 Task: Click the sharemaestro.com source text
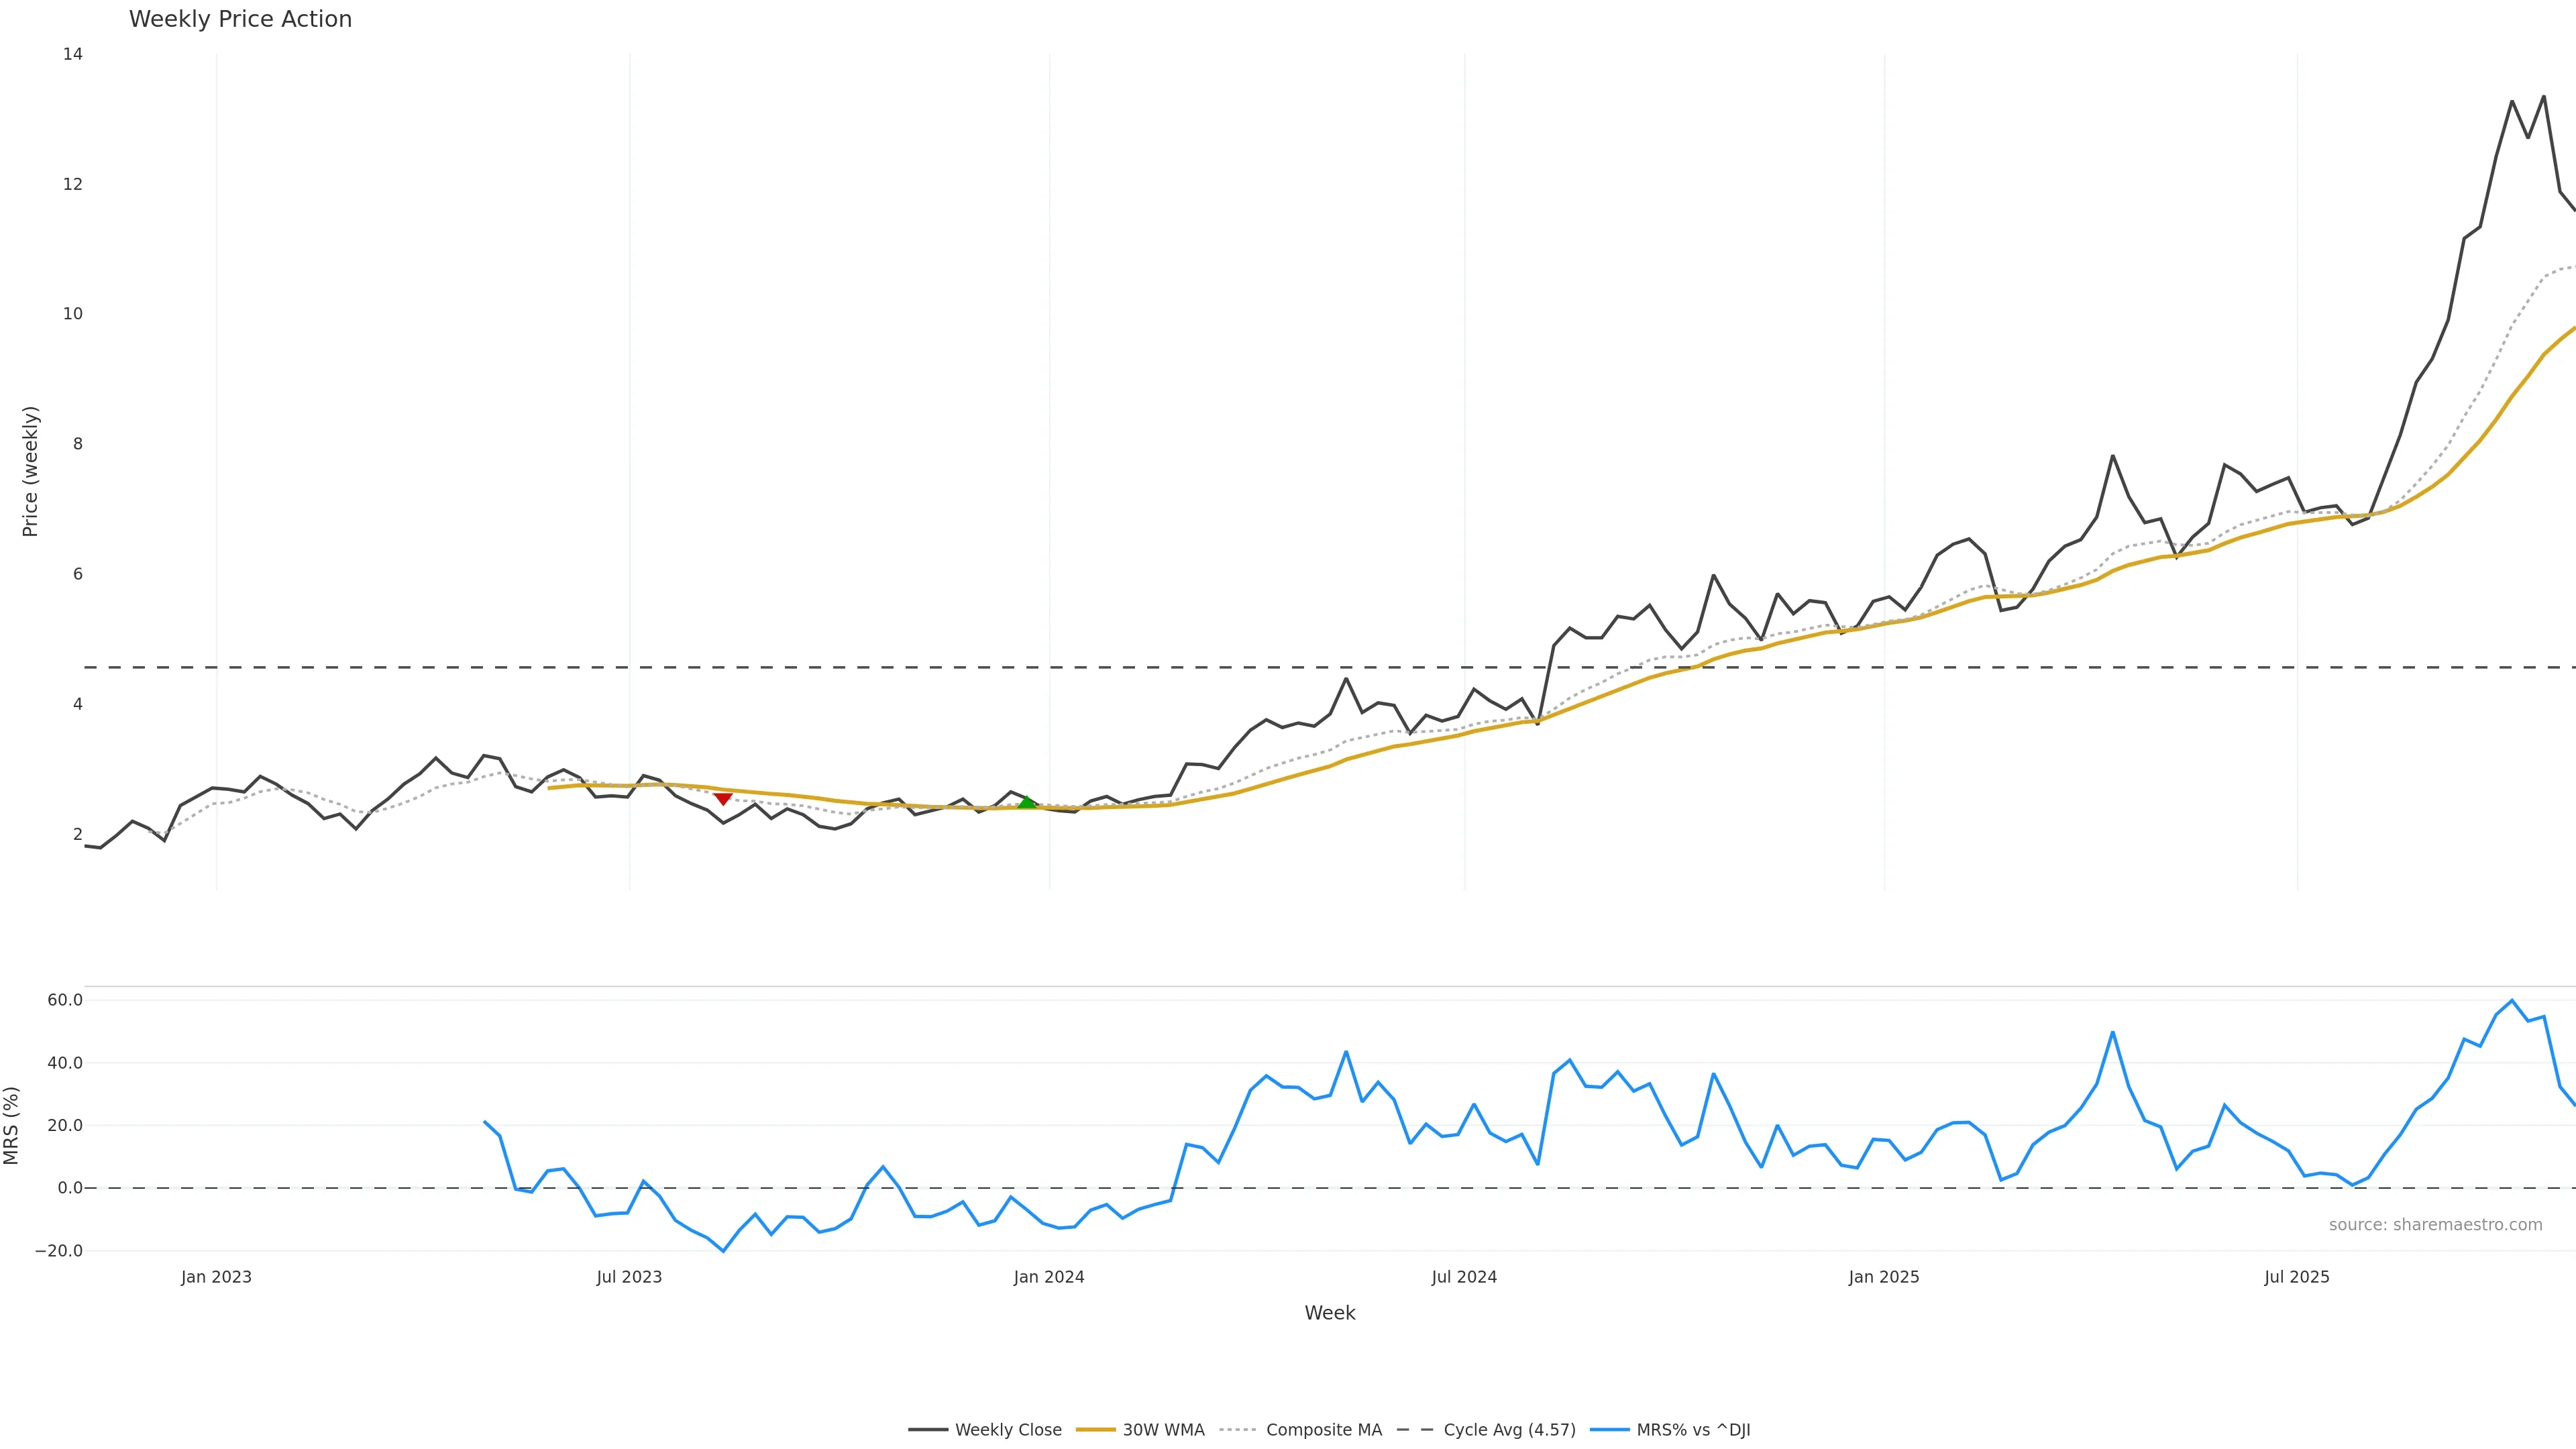click(x=2435, y=1225)
